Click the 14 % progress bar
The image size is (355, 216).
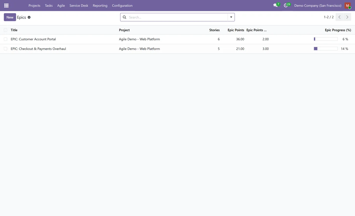[x=326, y=49]
